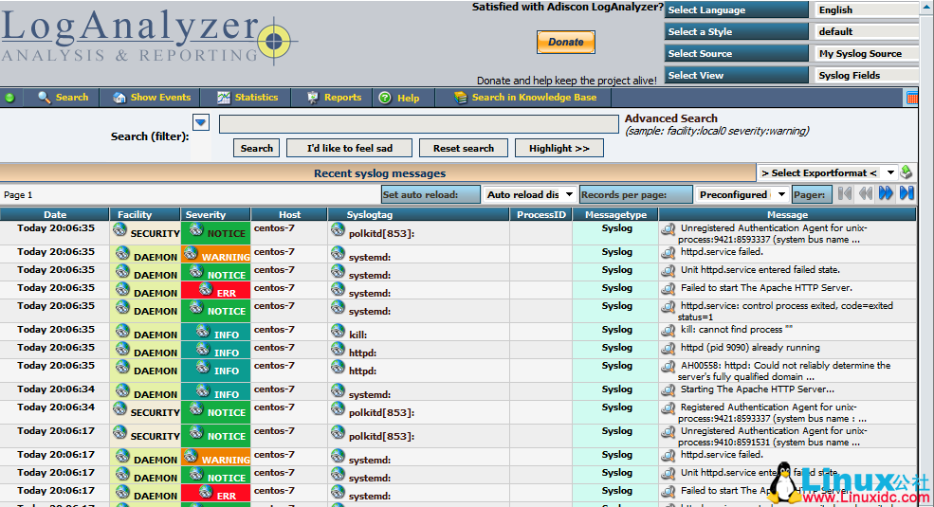Image resolution: width=934 pixels, height=507 pixels.
Task: Click message 'Registered Authentication Agent for unix-process'
Action: pyautogui.click(x=772, y=412)
